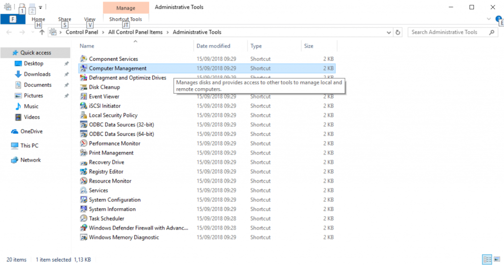Select Quick access in the navigation pane
This screenshot has width=504, height=265.
[35, 53]
